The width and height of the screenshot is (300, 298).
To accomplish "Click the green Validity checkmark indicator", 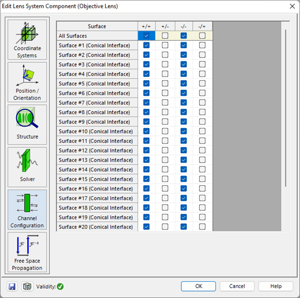I will pyautogui.click(x=60, y=287).
